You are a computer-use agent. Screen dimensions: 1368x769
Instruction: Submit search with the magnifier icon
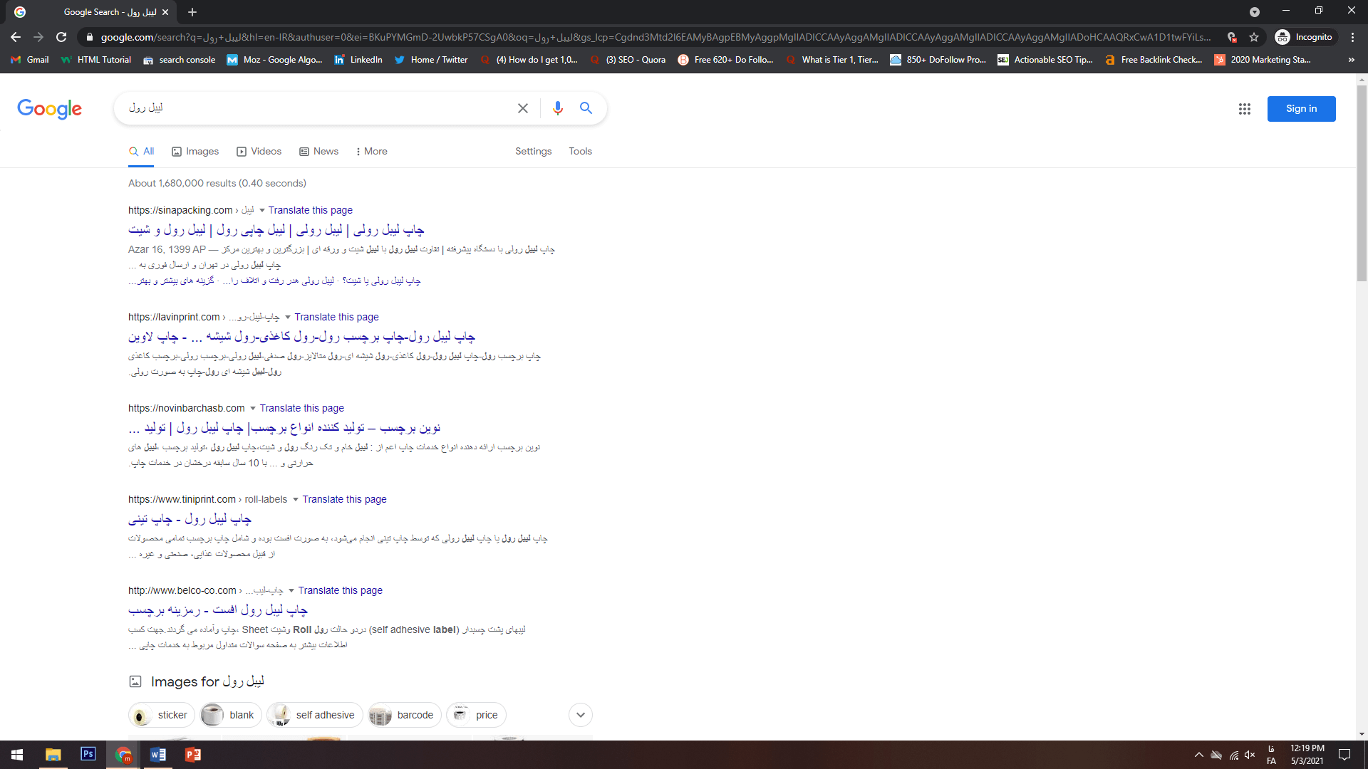[x=586, y=108]
